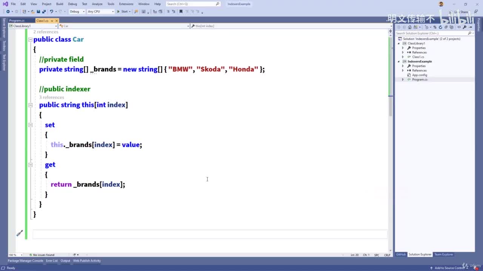This screenshot has height=271, width=483.
Task: Click Refresh icon in Solution Explorer toolbar
Action: [x=440, y=27]
